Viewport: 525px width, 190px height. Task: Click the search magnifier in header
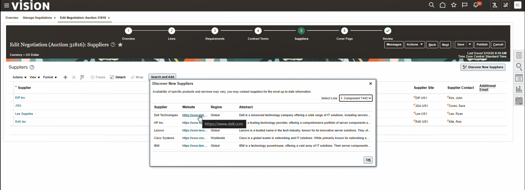pyautogui.click(x=431, y=5)
